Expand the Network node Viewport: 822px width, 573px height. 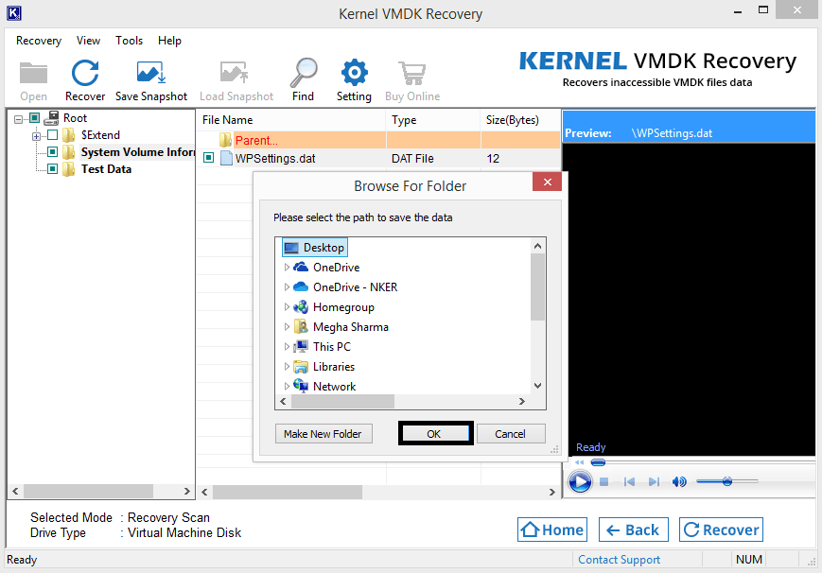(287, 387)
